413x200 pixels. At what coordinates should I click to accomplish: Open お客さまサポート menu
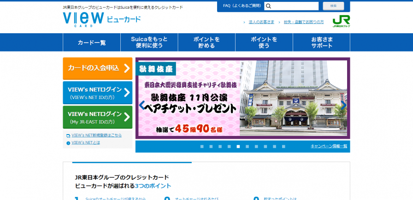click(x=322, y=42)
